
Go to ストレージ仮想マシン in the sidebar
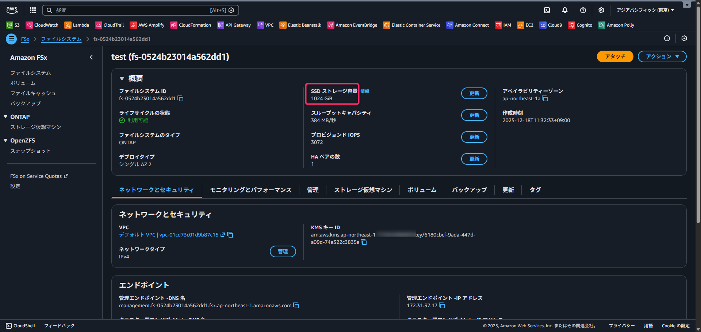[36, 127]
